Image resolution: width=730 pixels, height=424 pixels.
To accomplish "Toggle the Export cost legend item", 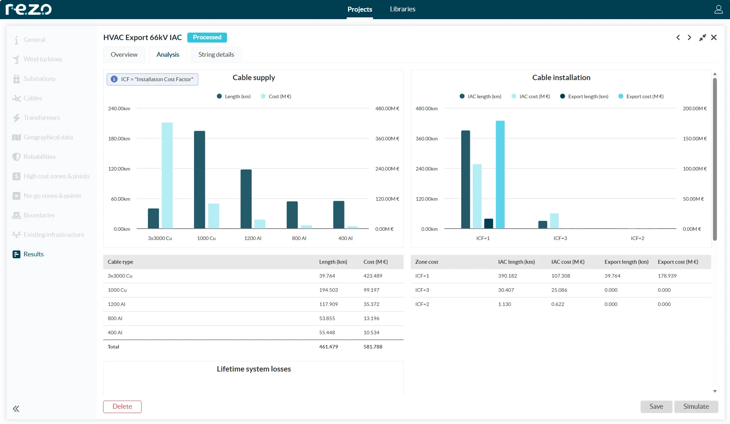I will click(x=641, y=96).
